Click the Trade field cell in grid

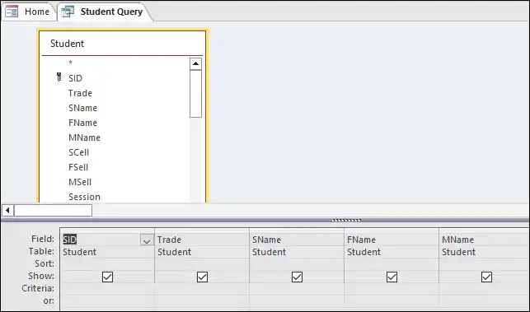(202, 240)
